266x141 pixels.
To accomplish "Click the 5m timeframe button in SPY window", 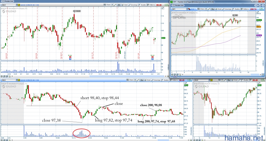I will [213, 9].
